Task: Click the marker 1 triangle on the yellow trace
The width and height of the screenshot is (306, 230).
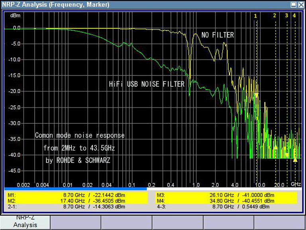Action: point(257,95)
